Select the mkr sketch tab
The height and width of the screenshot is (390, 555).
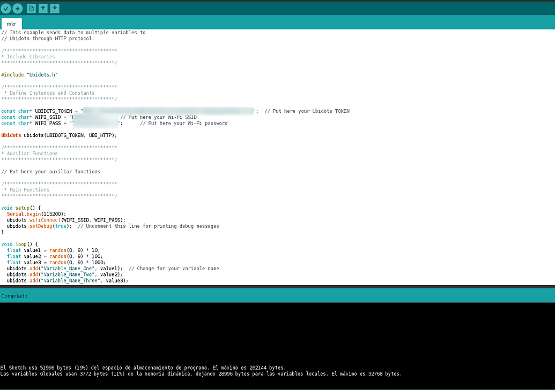coord(11,24)
